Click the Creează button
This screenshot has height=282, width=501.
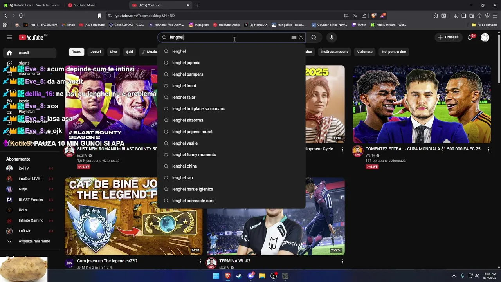pos(448,37)
